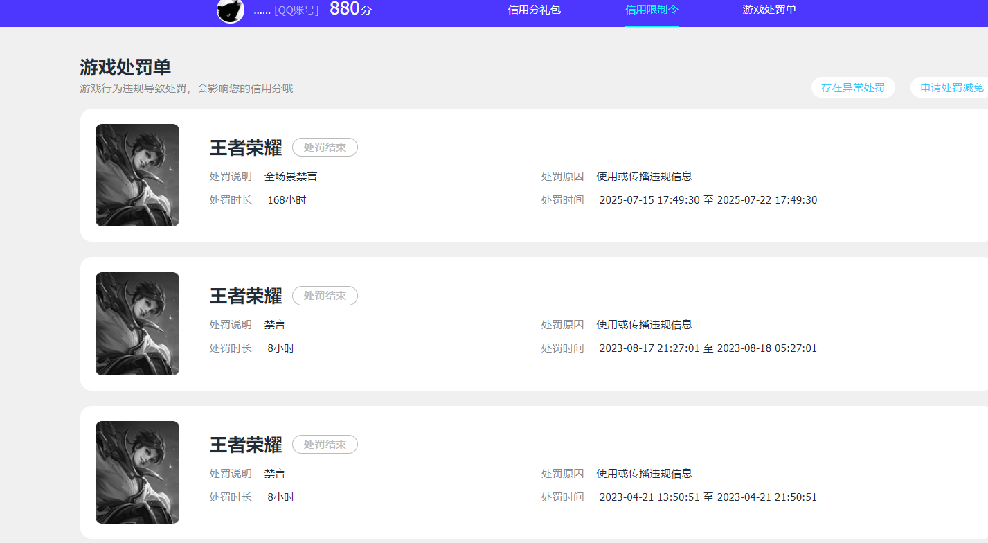Viewport: 988px width, 543px height.
Task: Click the second record's 使用或传播违规信息 reason
Action: point(645,324)
